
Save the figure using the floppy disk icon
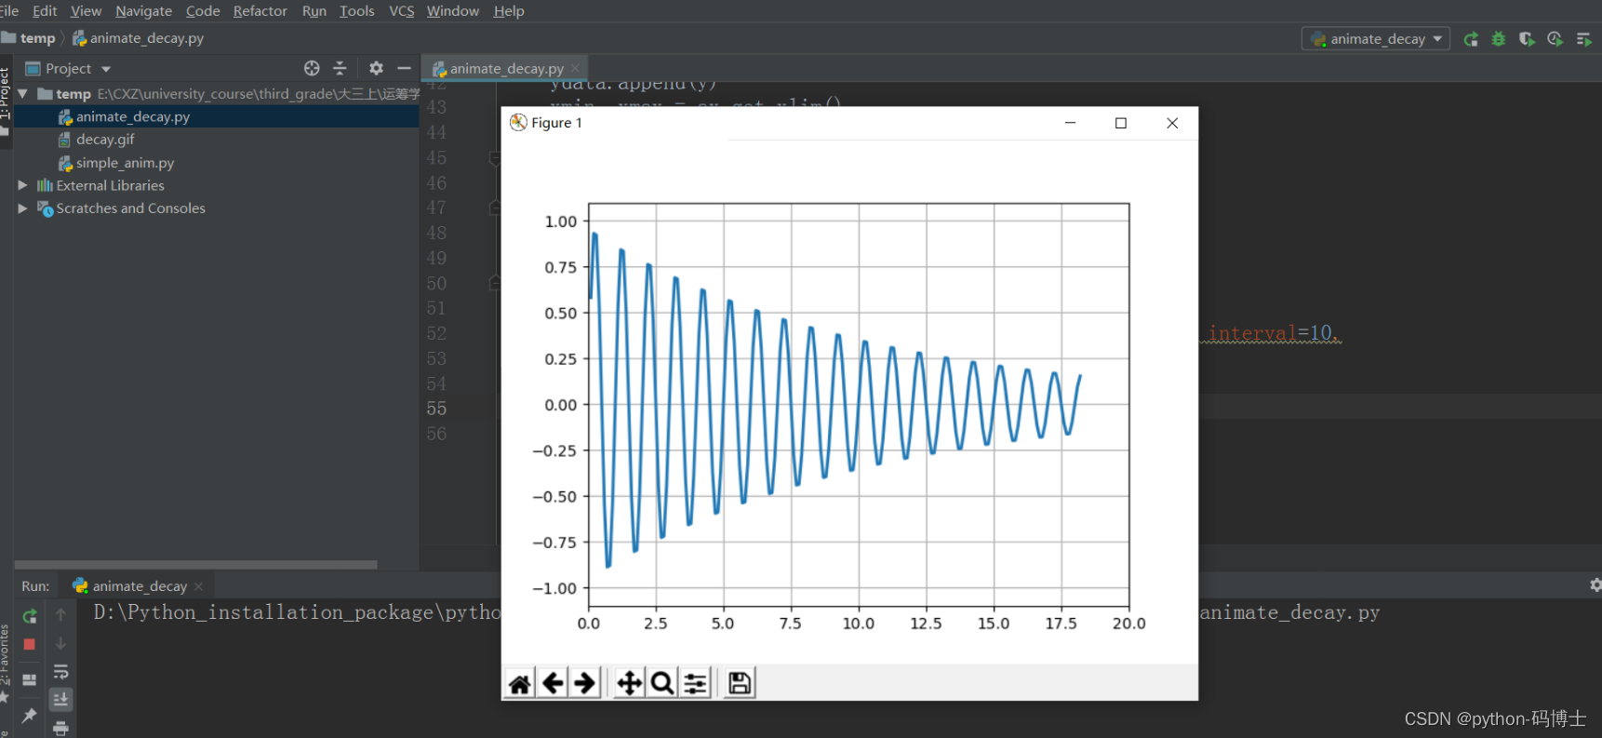click(741, 684)
